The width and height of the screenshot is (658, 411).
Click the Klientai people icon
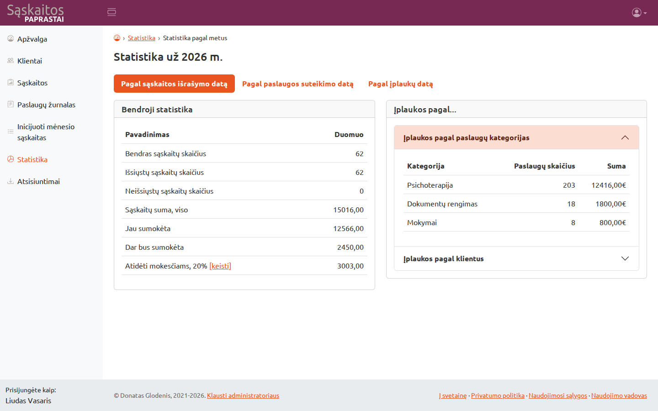[x=11, y=61]
